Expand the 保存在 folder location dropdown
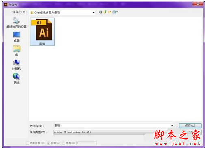 pyautogui.click(x=93, y=13)
